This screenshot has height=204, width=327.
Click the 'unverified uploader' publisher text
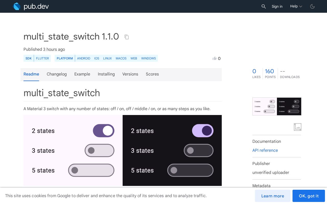(x=271, y=173)
